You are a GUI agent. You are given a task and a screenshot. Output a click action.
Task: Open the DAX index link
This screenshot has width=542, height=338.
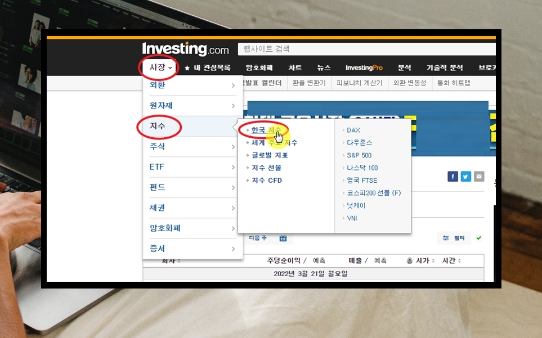tap(353, 130)
